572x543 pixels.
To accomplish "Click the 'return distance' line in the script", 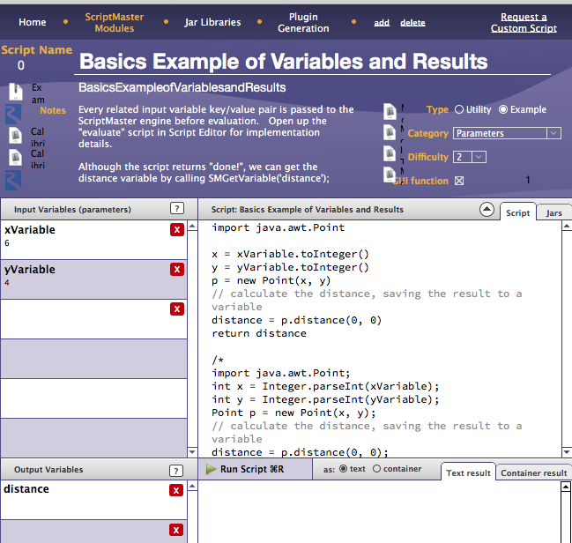I will 259,333.
